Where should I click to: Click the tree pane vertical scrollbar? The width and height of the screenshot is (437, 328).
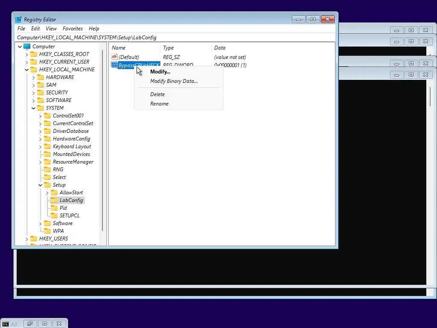[x=103, y=141]
